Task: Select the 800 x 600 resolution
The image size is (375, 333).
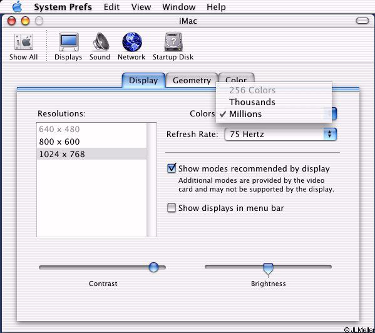Action: pyautogui.click(x=91, y=141)
